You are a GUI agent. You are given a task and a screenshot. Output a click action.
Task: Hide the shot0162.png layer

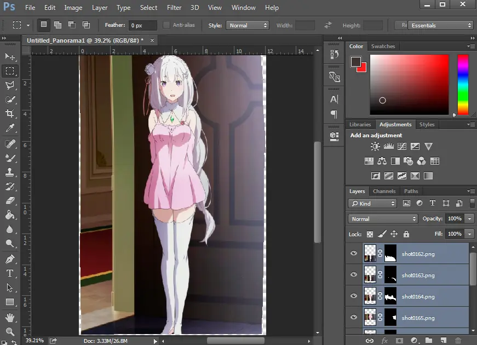(x=354, y=253)
